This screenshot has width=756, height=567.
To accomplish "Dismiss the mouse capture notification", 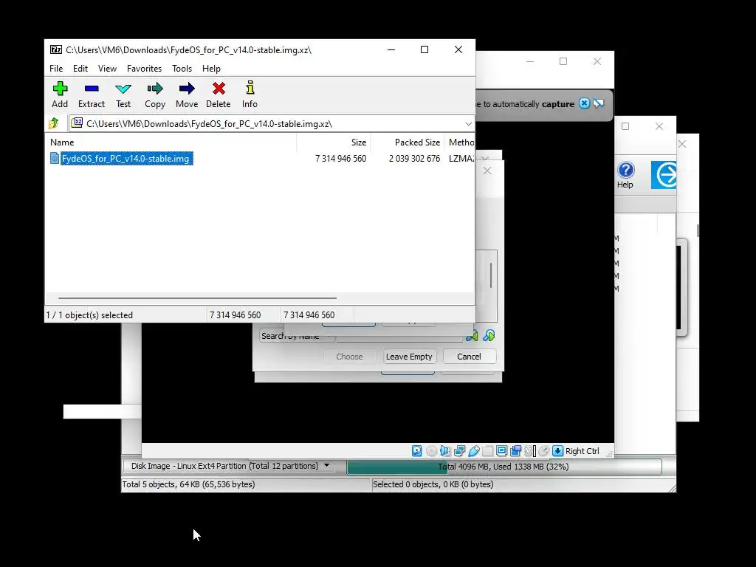I will pyautogui.click(x=584, y=103).
